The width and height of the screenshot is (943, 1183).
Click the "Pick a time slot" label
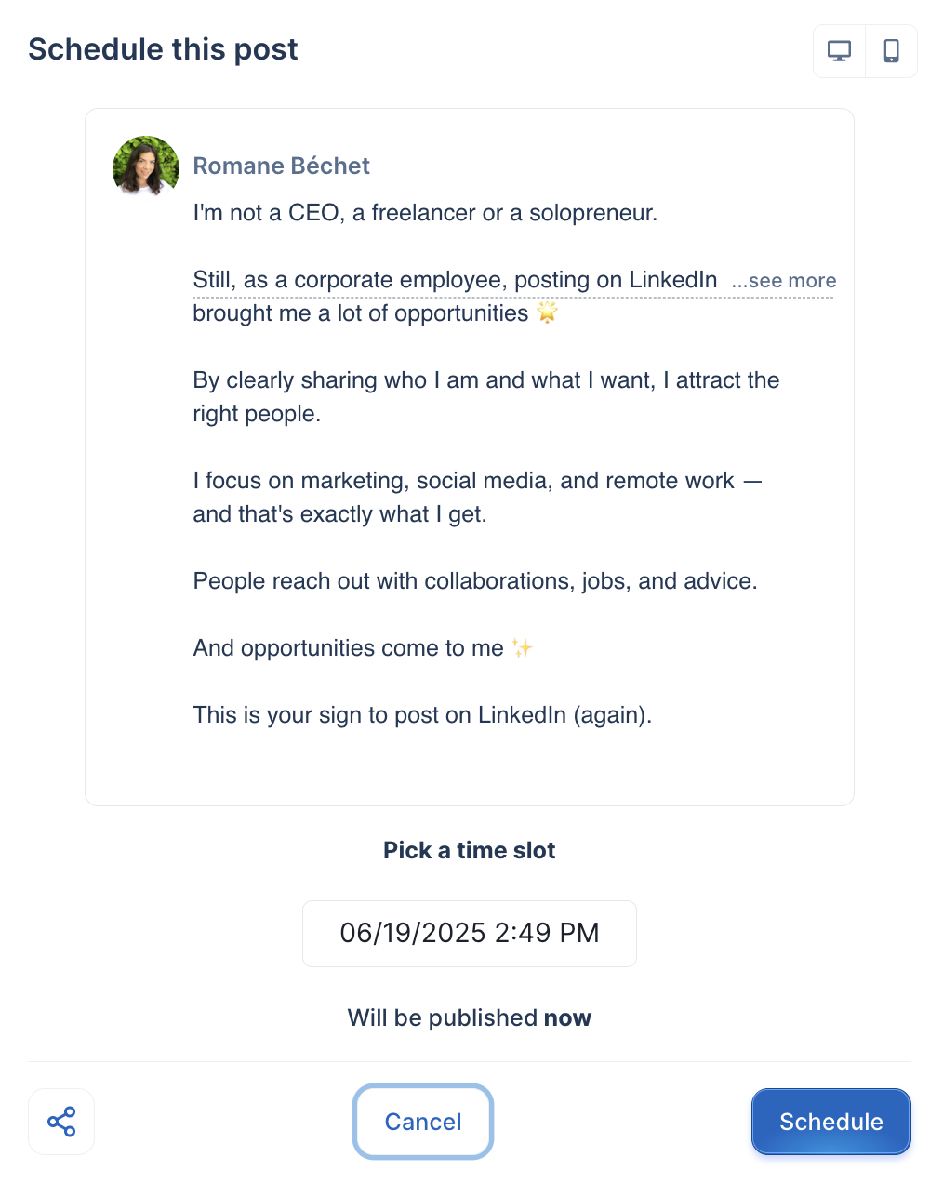click(470, 850)
